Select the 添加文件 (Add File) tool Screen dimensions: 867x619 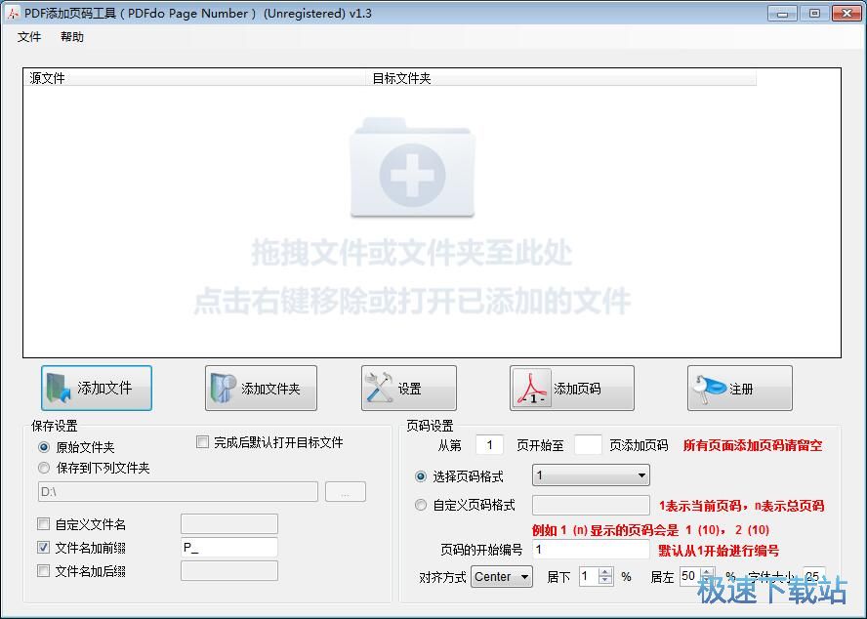tap(96, 388)
